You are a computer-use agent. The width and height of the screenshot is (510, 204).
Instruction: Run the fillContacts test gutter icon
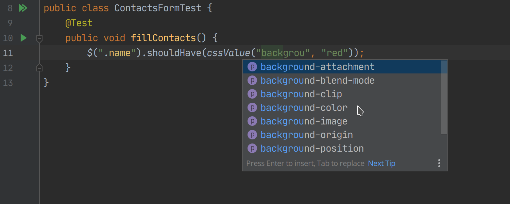pos(23,38)
